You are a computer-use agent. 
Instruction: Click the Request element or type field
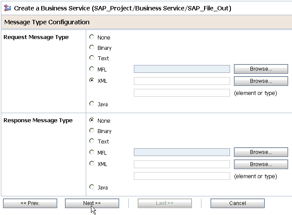coord(182,93)
